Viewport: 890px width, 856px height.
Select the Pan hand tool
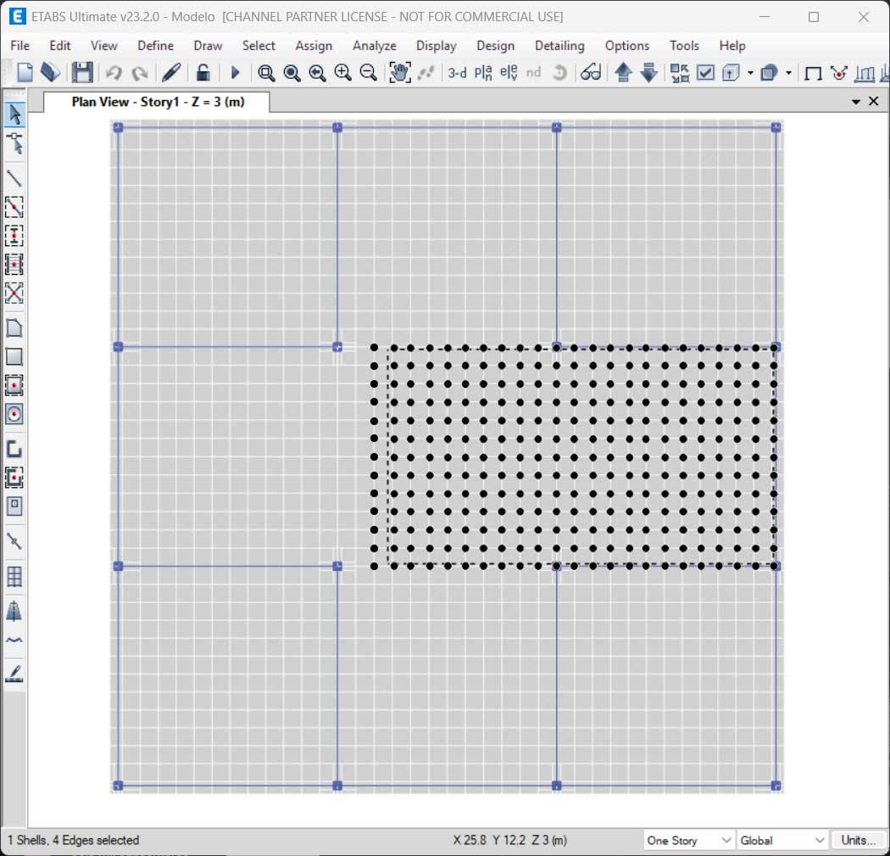tap(399, 73)
